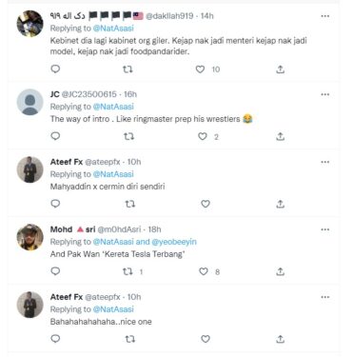Screen dimensions: 353x357
Task: Open Mohd Asri's profile picture
Action: click(29, 237)
